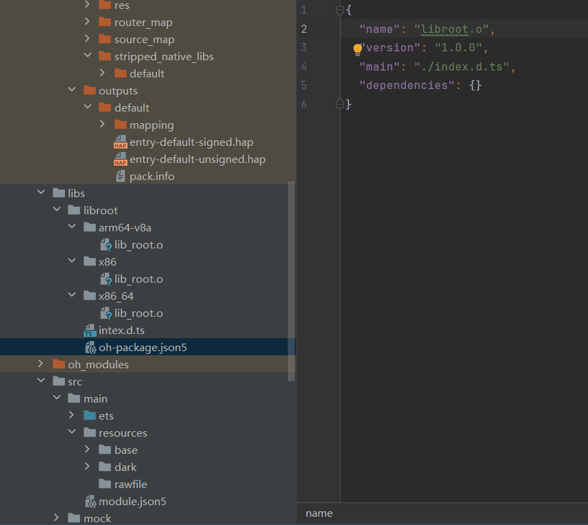Click "1.0.0" version value in editor
Screen dimensions: 588x525
click(x=458, y=48)
